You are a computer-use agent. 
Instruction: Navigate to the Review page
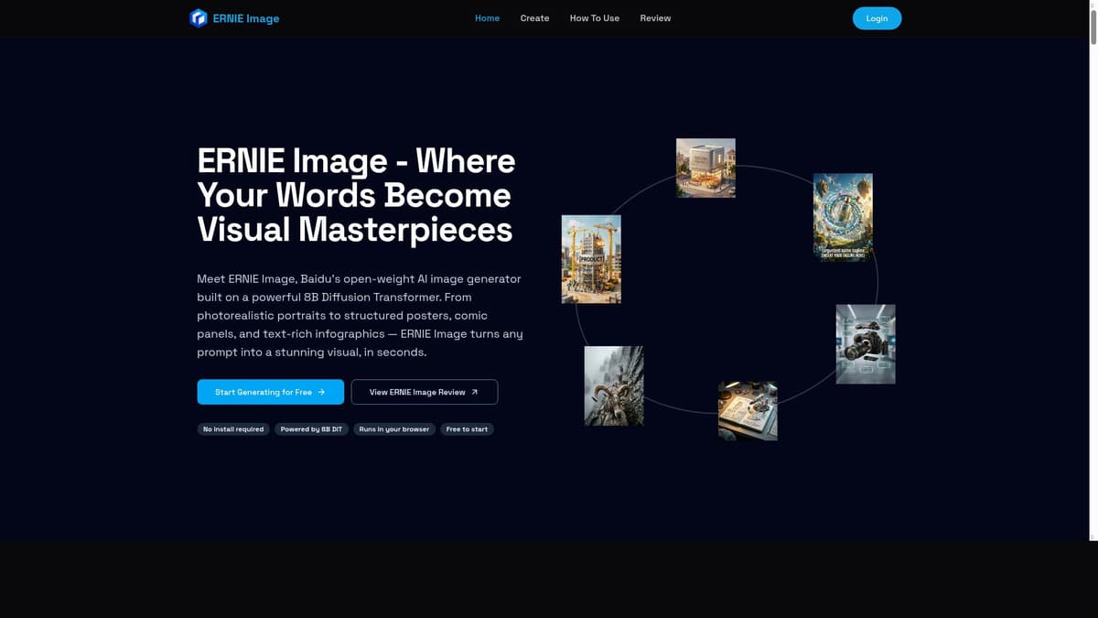655,18
